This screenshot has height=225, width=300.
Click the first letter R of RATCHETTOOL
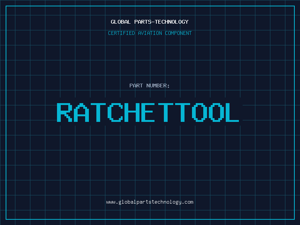click(64, 112)
